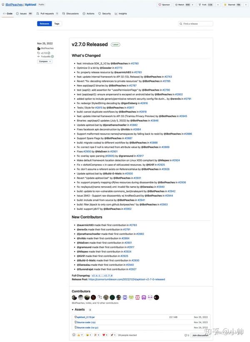Click the v2.7.0 tag icon
This screenshot has height=342, width=250.
(x=39, y=53)
